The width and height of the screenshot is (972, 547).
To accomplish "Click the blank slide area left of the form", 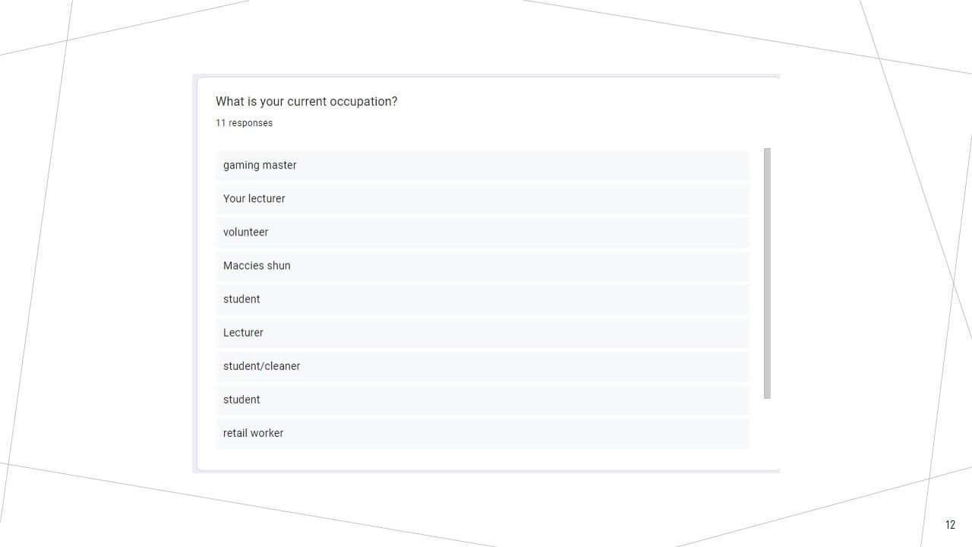I will click(x=114, y=273).
